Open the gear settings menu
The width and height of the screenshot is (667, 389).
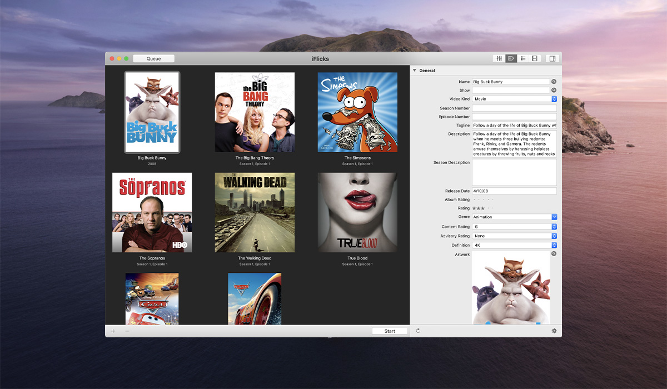(554, 331)
